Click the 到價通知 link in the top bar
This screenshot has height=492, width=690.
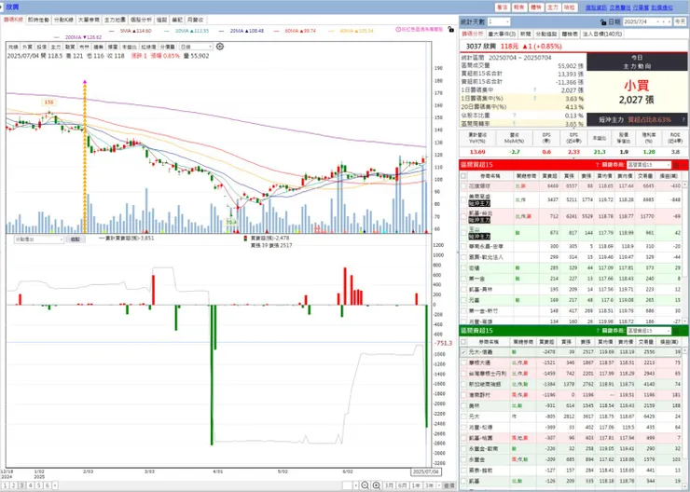[x=661, y=7]
